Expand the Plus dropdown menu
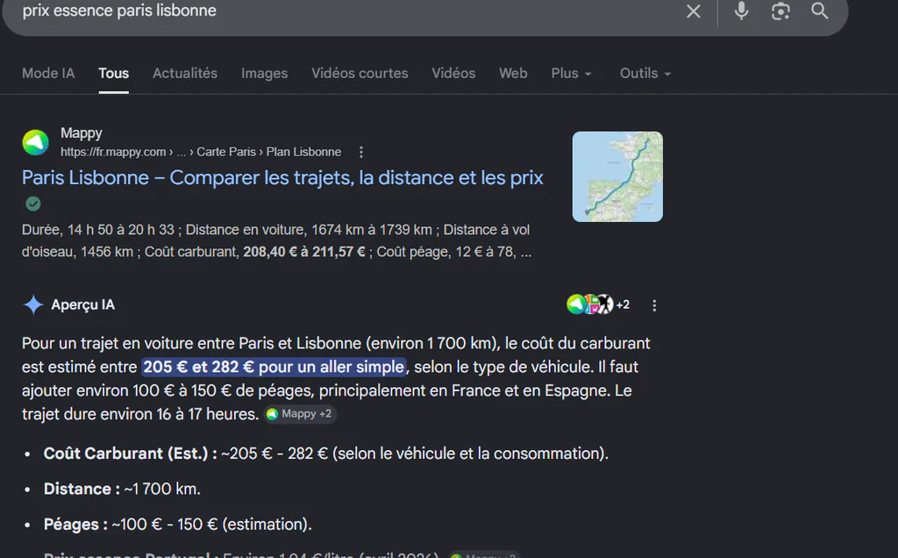 click(x=571, y=74)
